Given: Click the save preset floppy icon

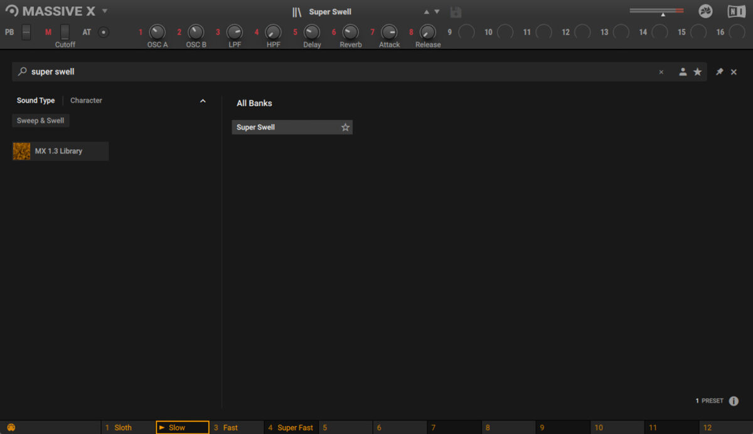Looking at the screenshot, I should click(456, 12).
